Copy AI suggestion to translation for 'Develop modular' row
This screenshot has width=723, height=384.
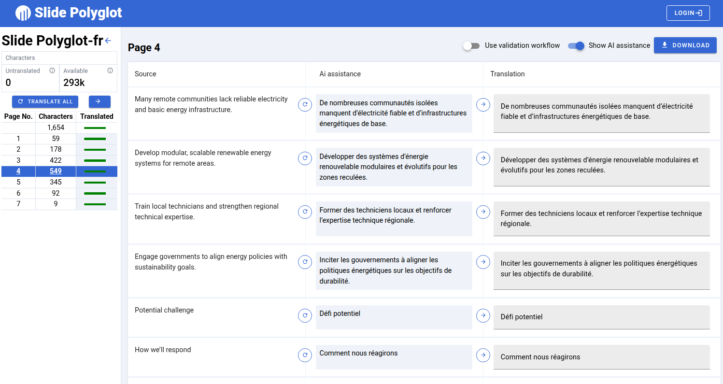(483, 158)
